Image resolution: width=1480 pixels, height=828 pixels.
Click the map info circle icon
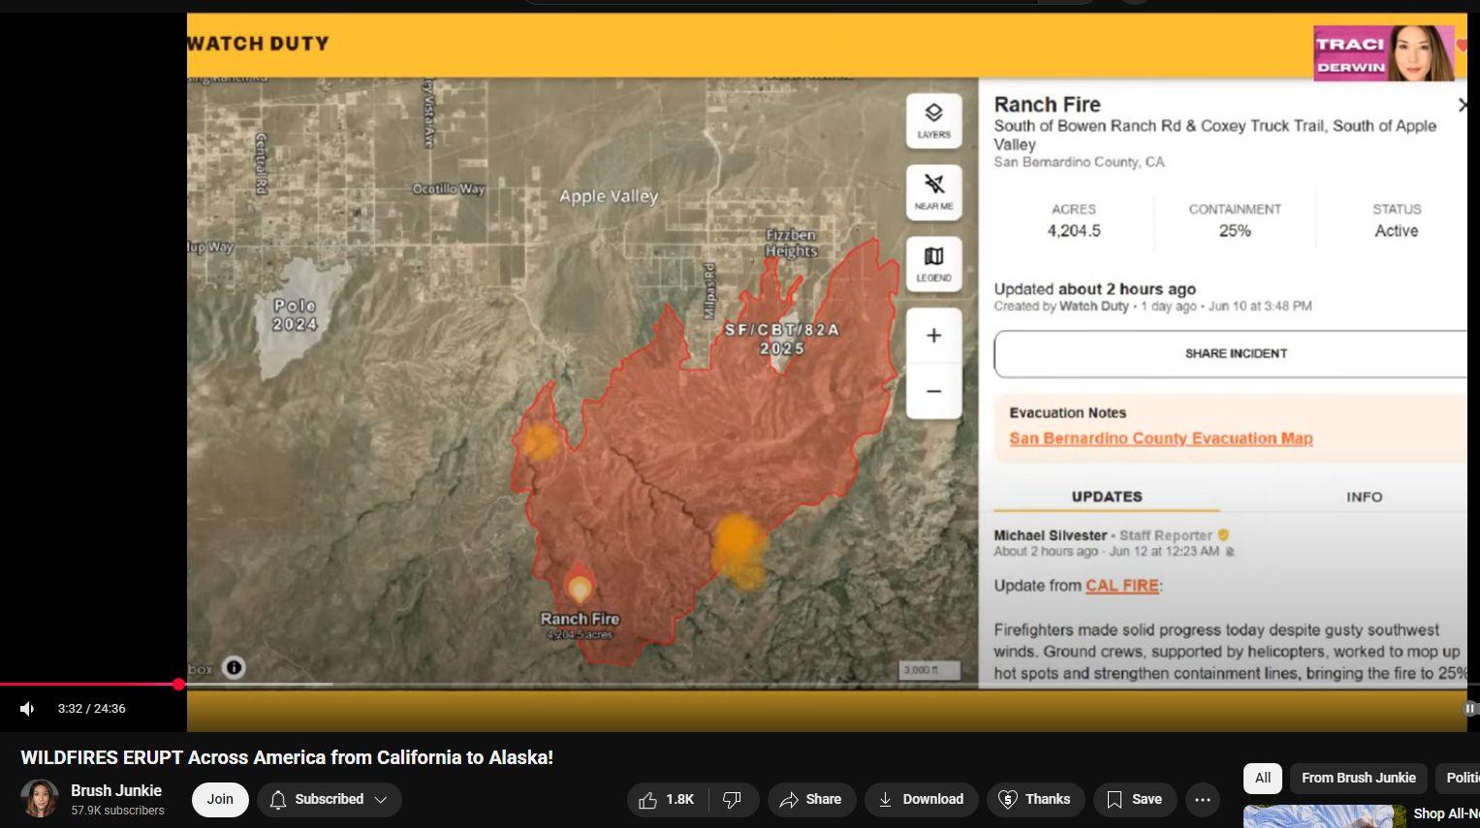point(234,667)
